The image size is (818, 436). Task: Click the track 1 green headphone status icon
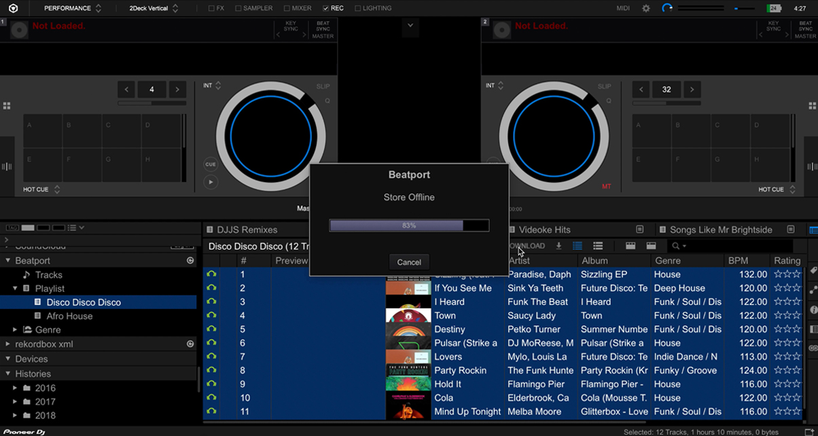click(x=211, y=274)
